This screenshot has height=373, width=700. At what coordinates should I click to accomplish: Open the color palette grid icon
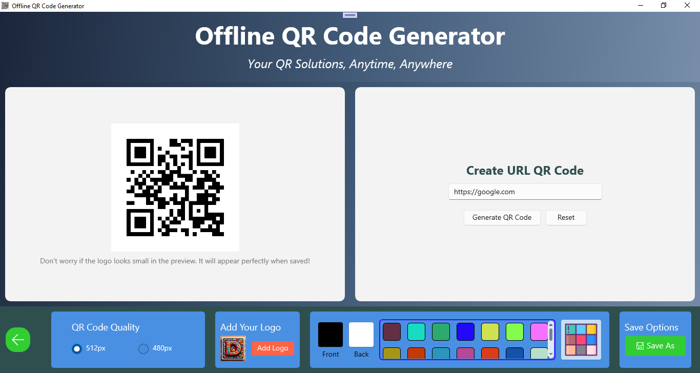point(581,340)
